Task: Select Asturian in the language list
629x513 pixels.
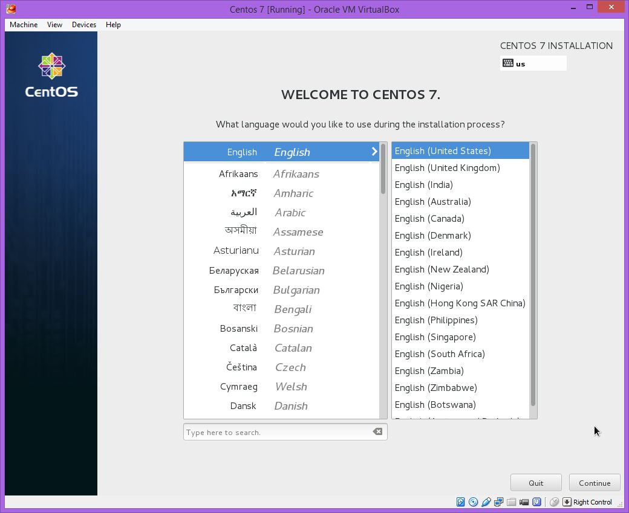Action: coord(281,251)
